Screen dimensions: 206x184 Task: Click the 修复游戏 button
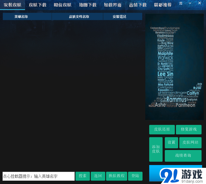point(189,130)
